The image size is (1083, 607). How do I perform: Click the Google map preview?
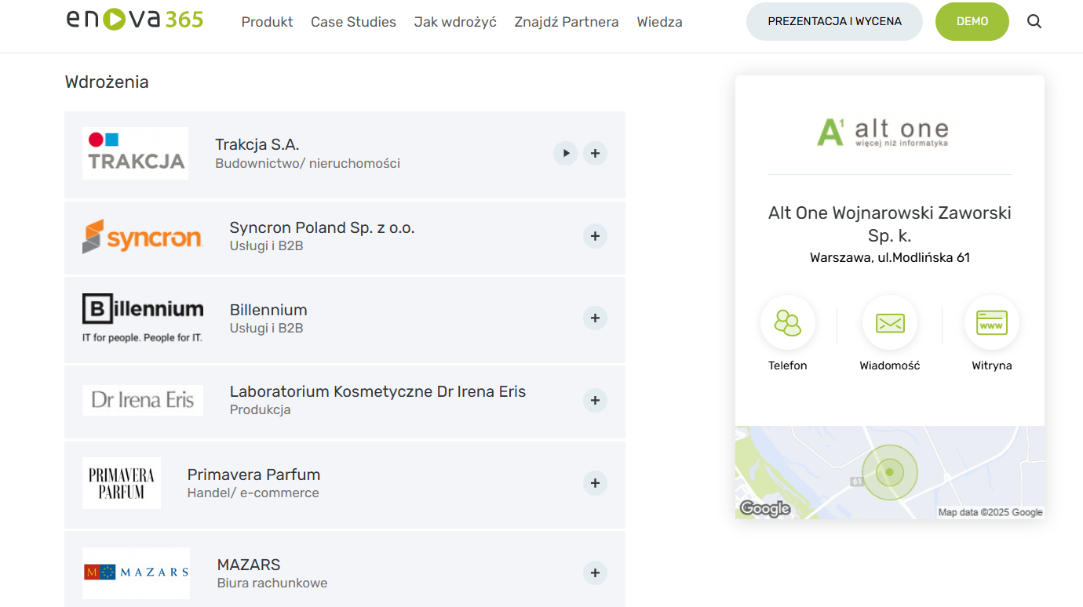click(890, 472)
